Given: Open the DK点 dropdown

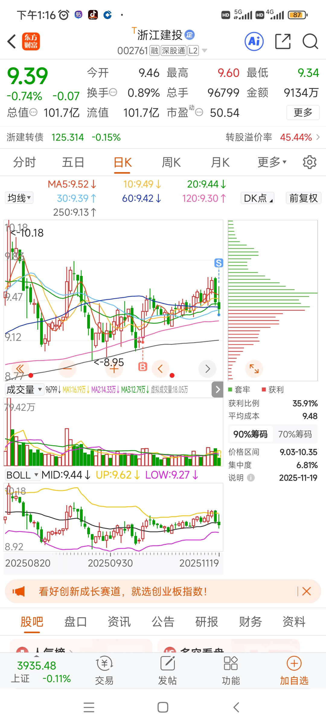Looking at the screenshot, I should click(257, 198).
